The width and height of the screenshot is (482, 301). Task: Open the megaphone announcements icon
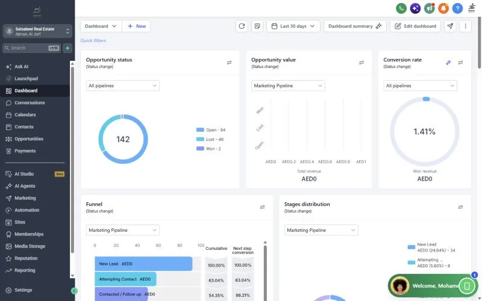430,8
